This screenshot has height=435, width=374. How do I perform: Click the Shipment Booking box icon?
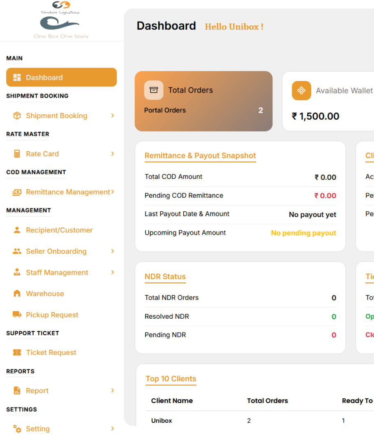17,116
